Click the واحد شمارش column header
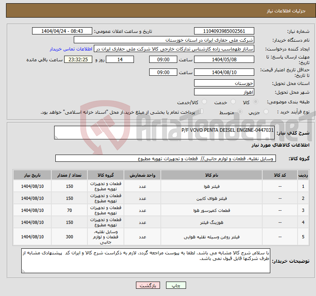This screenshot has width=316, height=296. click(142, 175)
